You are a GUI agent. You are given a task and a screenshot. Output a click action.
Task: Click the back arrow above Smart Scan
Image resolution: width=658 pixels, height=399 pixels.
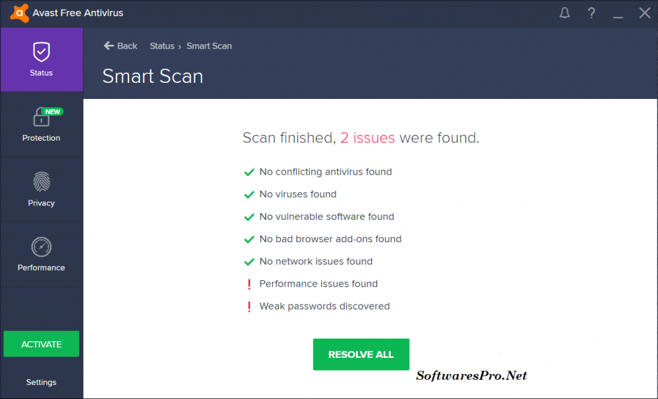point(109,46)
